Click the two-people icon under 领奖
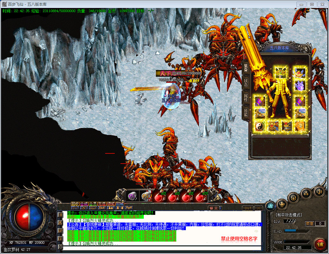 [x=111, y=208]
